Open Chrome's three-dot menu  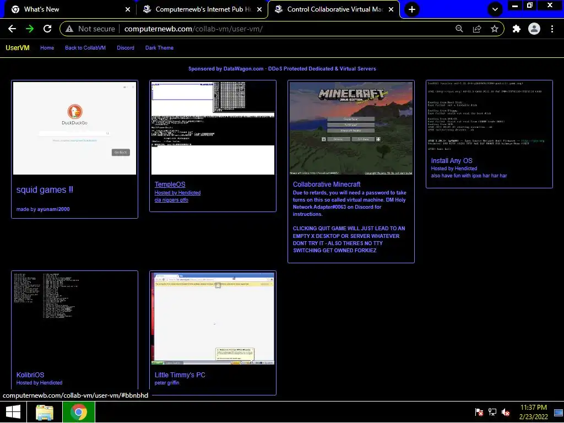pos(552,29)
